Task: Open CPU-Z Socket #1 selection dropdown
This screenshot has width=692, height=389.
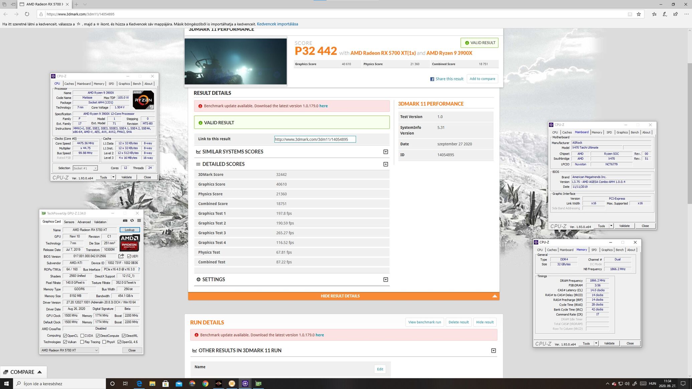Action: [x=85, y=168]
